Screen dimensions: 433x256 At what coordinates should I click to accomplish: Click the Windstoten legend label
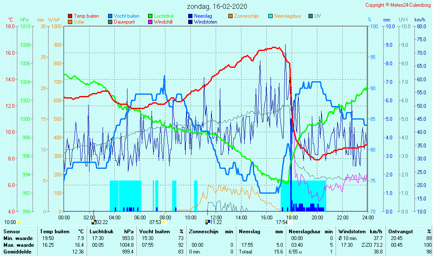click(x=206, y=22)
